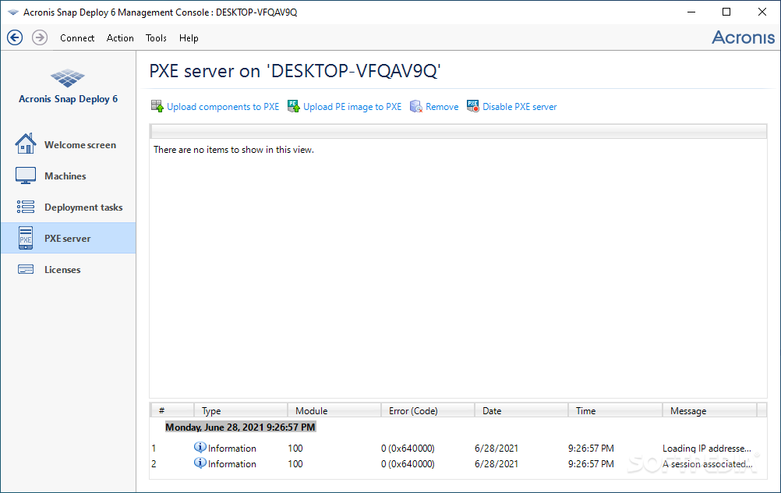Click Disable PXE server link
This screenshot has width=781, height=493.
[520, 107]
